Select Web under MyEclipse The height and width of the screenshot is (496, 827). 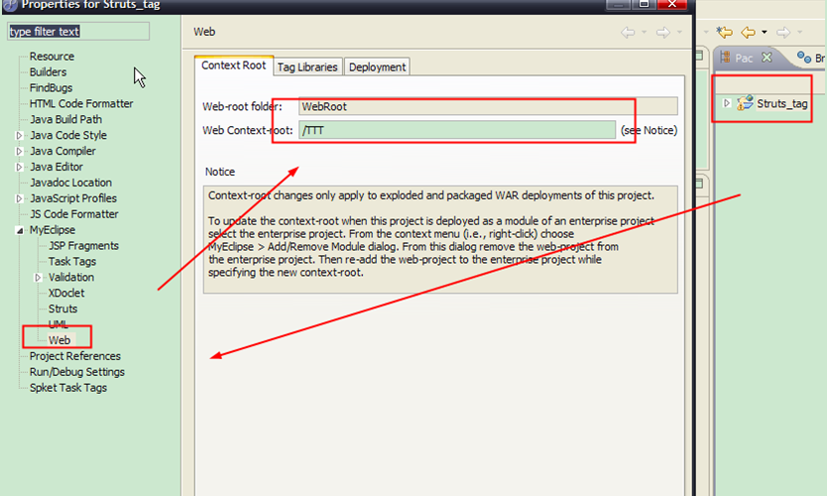[59, 340]
